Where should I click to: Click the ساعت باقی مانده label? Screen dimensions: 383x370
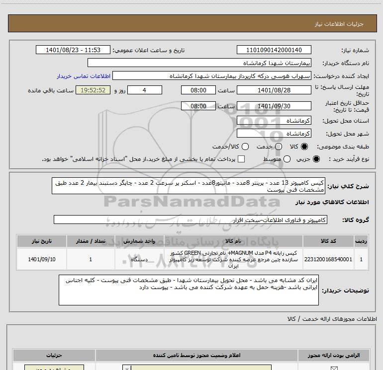tap(51, 90)
